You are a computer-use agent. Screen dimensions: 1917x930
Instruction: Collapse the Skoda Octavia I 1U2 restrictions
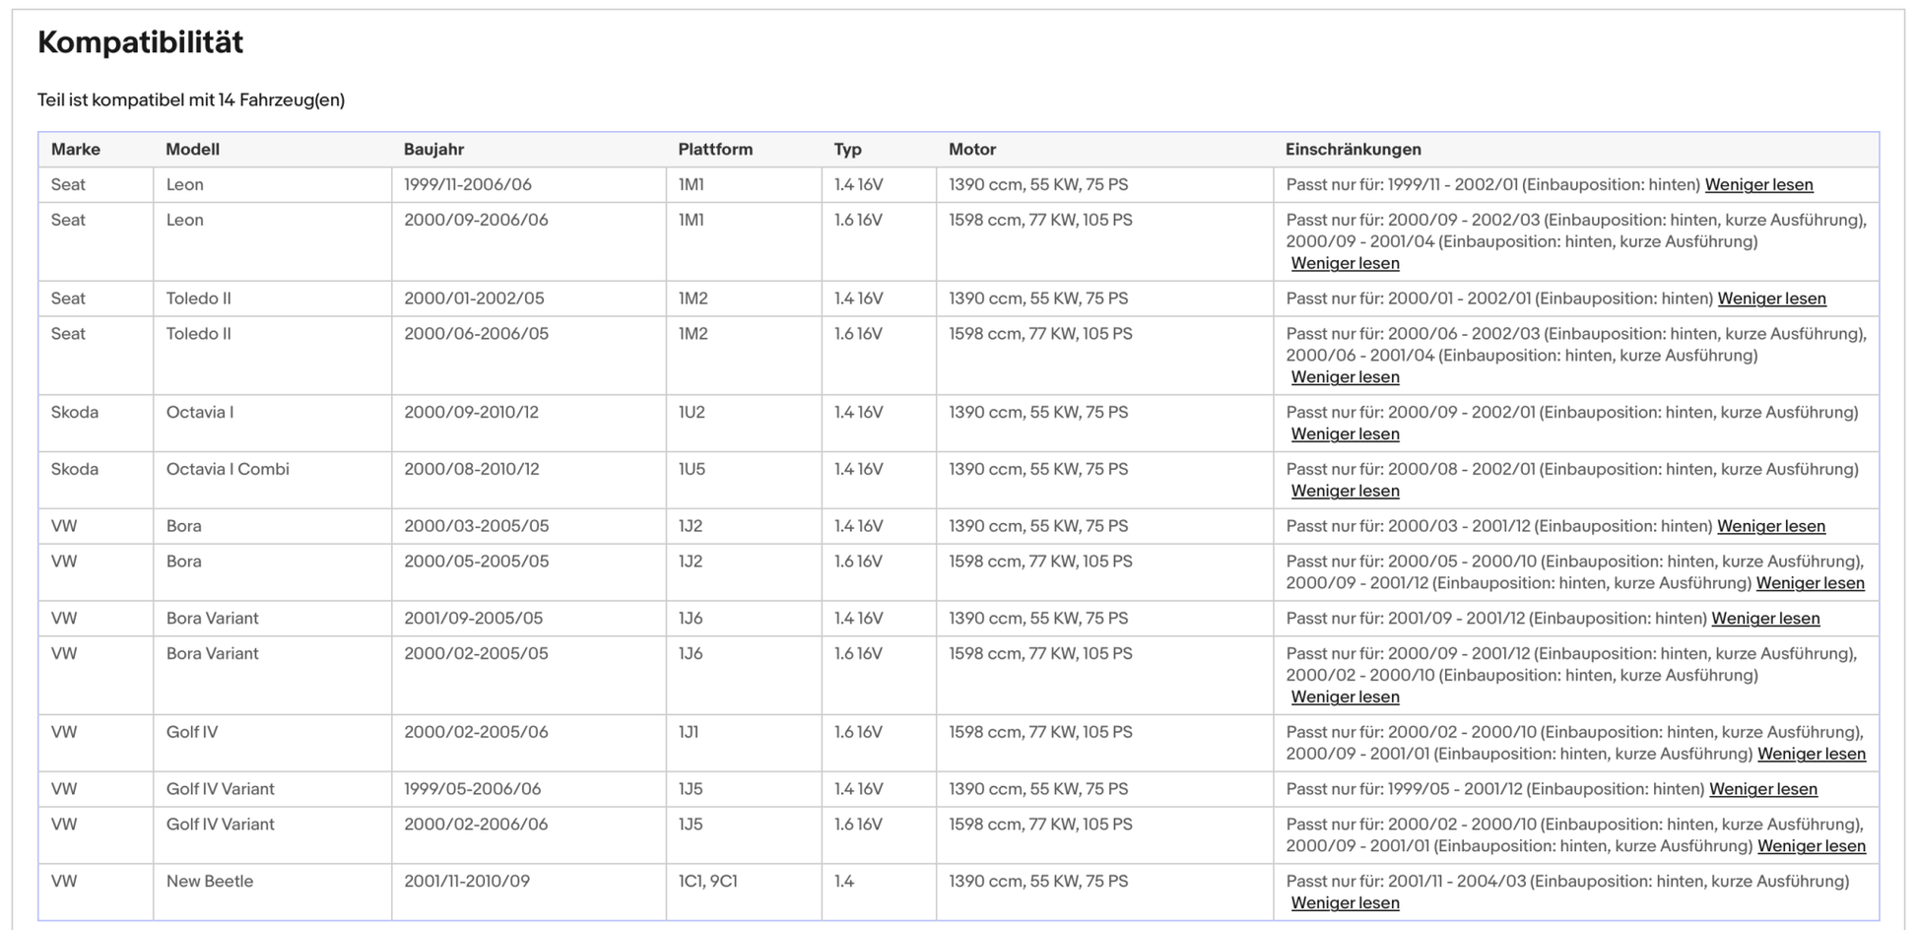pyautogui.click(x=1345, y=434)
